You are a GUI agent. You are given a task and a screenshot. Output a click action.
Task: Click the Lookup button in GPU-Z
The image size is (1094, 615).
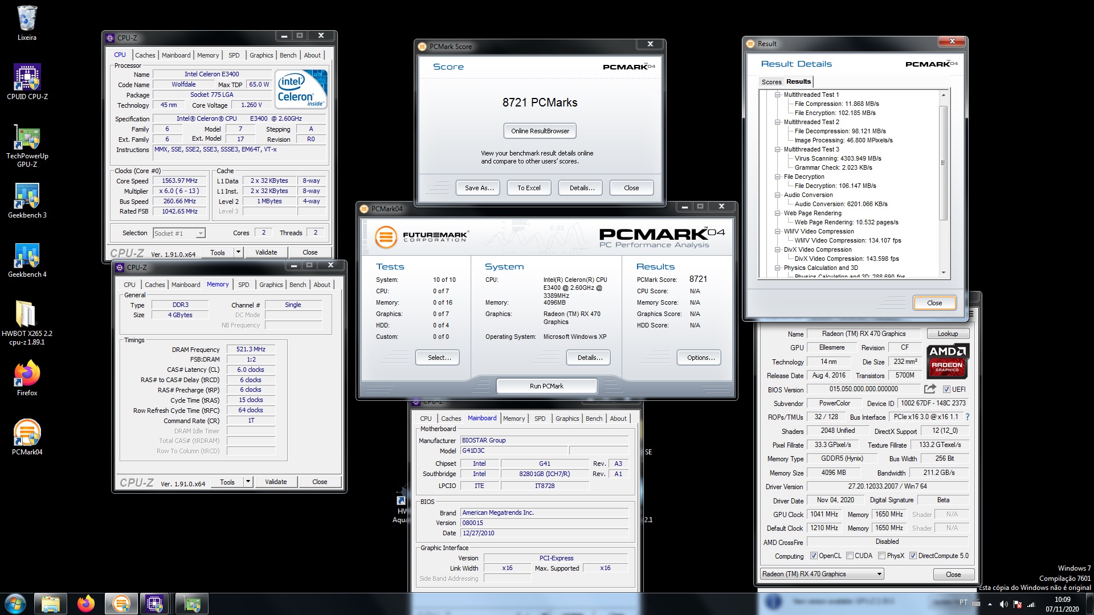pyautogui.click(x=948, y=334)
